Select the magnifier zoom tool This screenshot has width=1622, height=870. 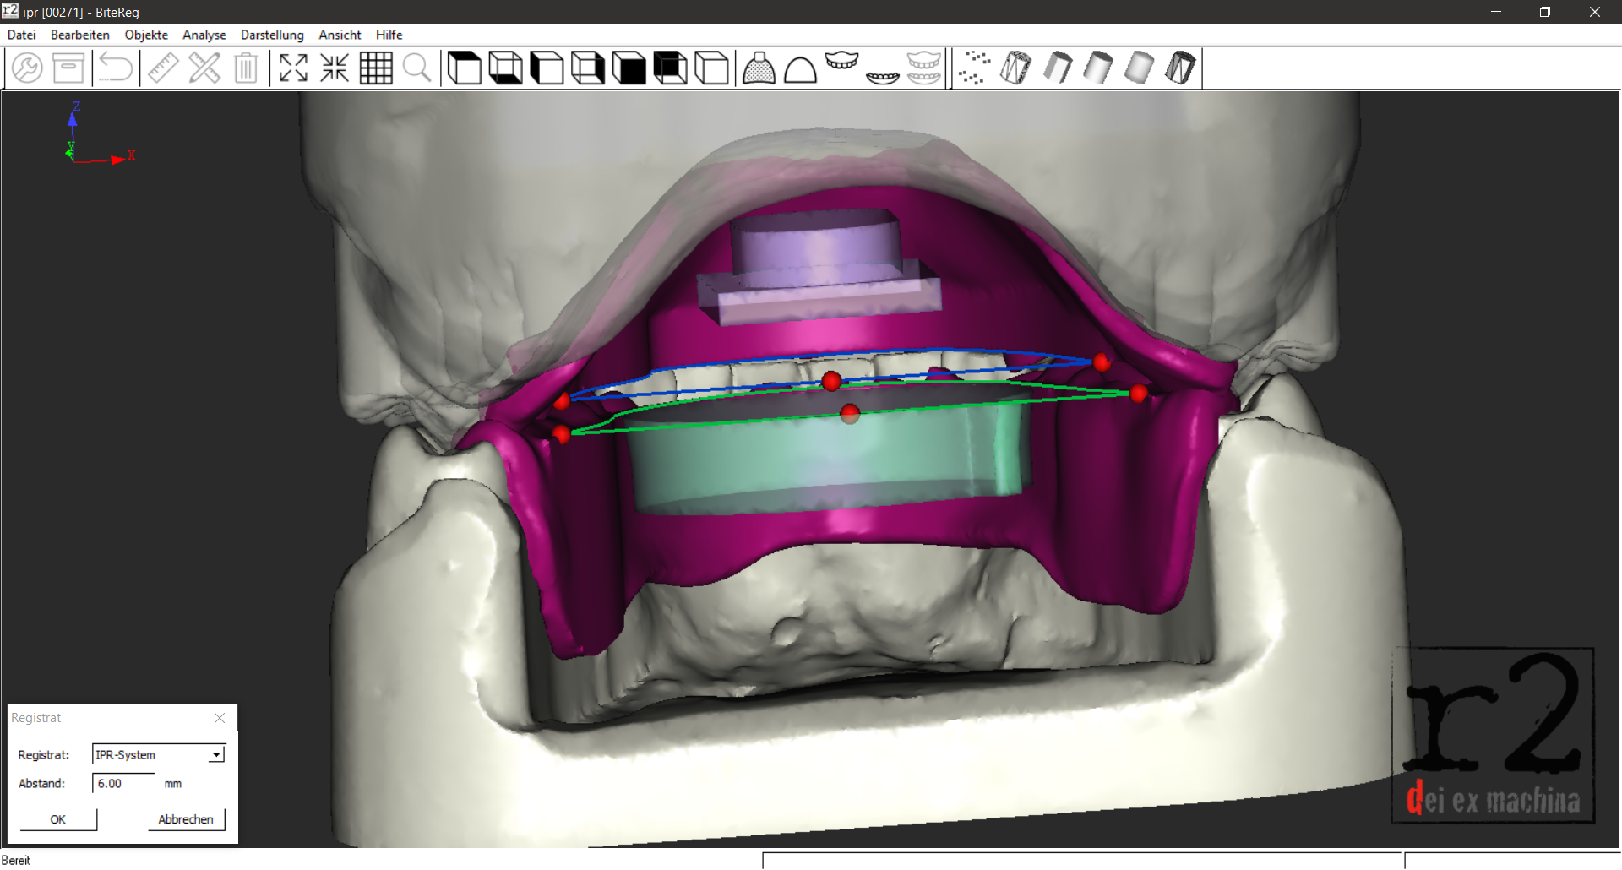pyautogui.click(x=417, y=68)
